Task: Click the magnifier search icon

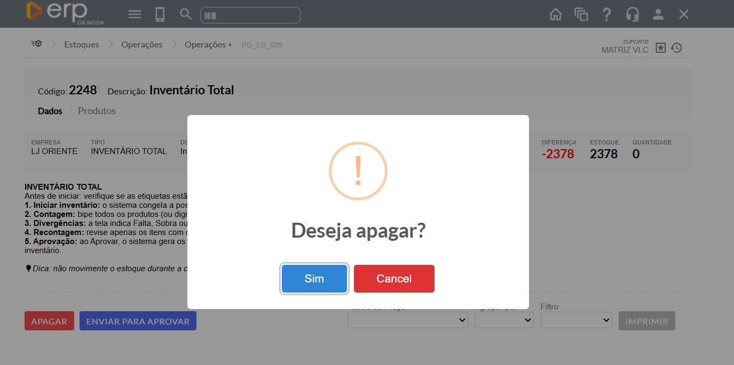Action: [x=185, y=14]
